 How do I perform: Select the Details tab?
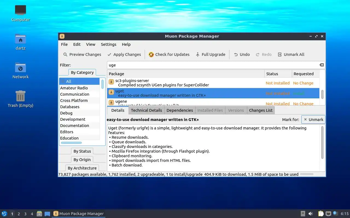pos(118,110)
